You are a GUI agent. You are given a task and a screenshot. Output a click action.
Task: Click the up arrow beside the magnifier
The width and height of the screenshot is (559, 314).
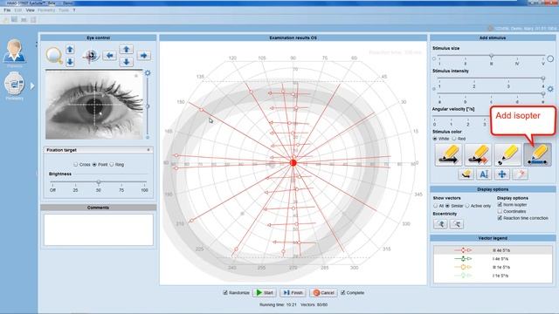(x=70, y=50)
